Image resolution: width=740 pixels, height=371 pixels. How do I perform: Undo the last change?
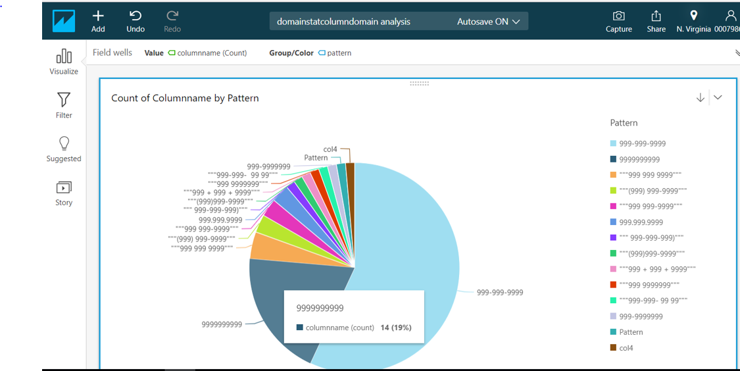136,16
